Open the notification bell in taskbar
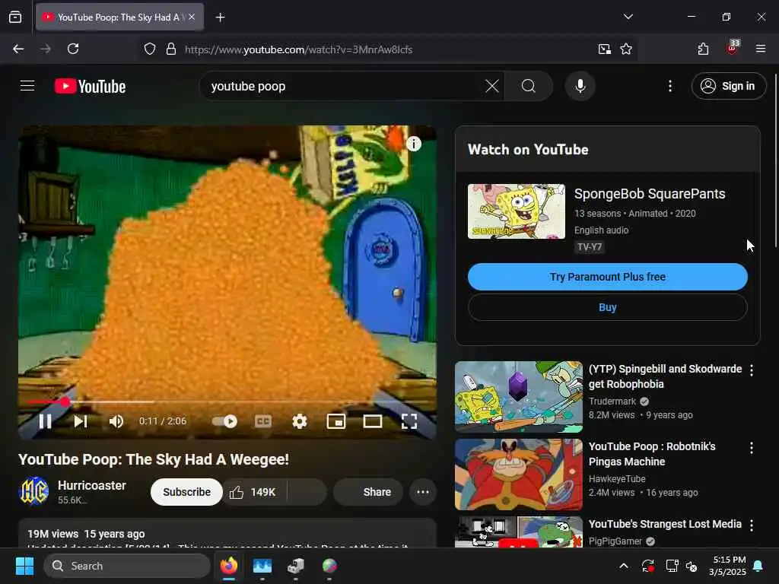779x584 pixels. 758,566
